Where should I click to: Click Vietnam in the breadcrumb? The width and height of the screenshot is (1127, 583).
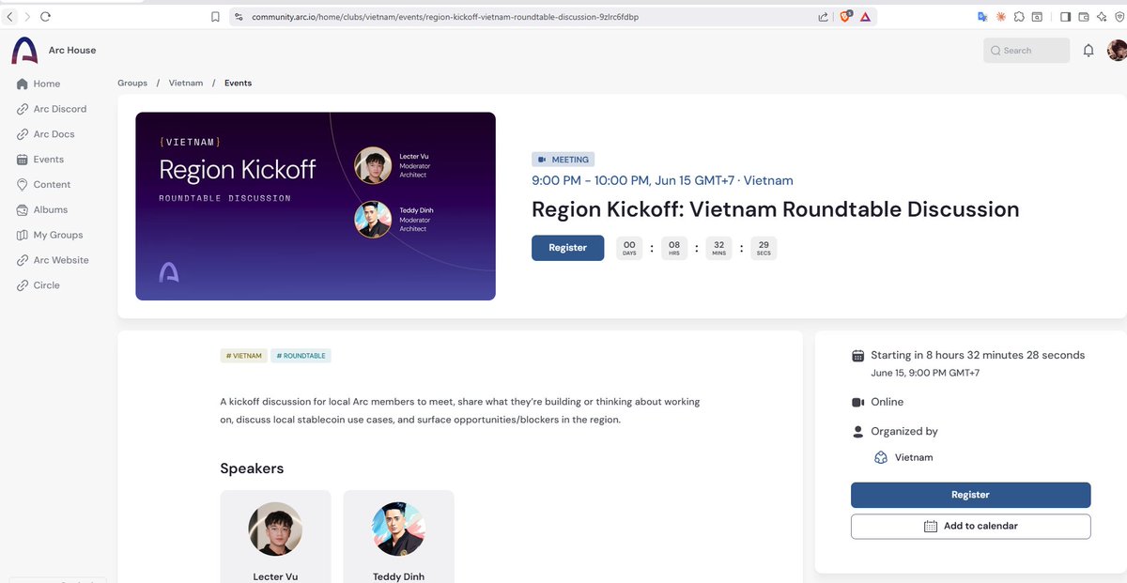click(x=186, y=83)
